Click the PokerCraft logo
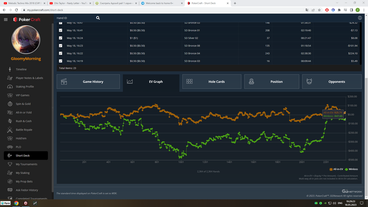This screenshot has height=207, width=368. [x=27, y=19]
